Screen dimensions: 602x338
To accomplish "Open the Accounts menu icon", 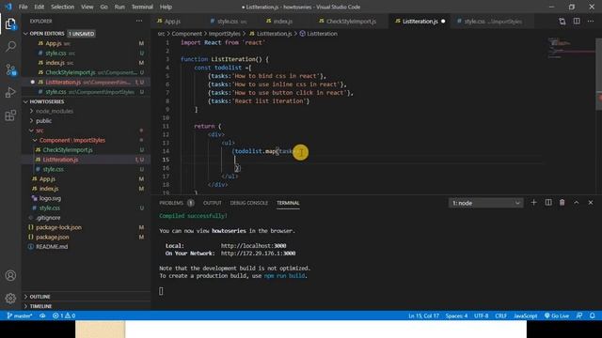I will pos(10,275).
